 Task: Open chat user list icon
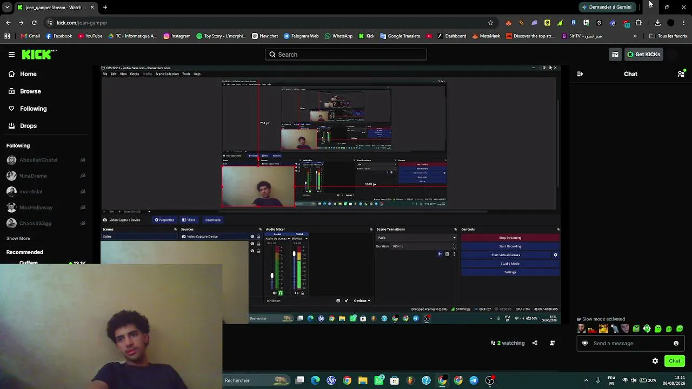tap(681, 73)
